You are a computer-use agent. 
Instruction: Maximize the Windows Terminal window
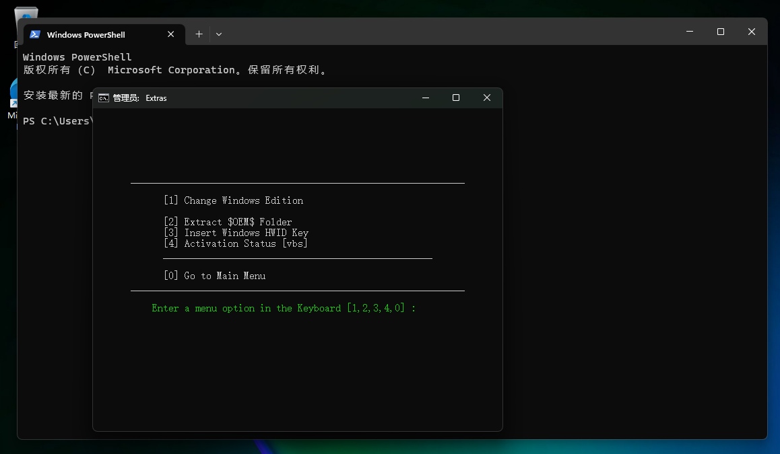(x=721, y=32)
